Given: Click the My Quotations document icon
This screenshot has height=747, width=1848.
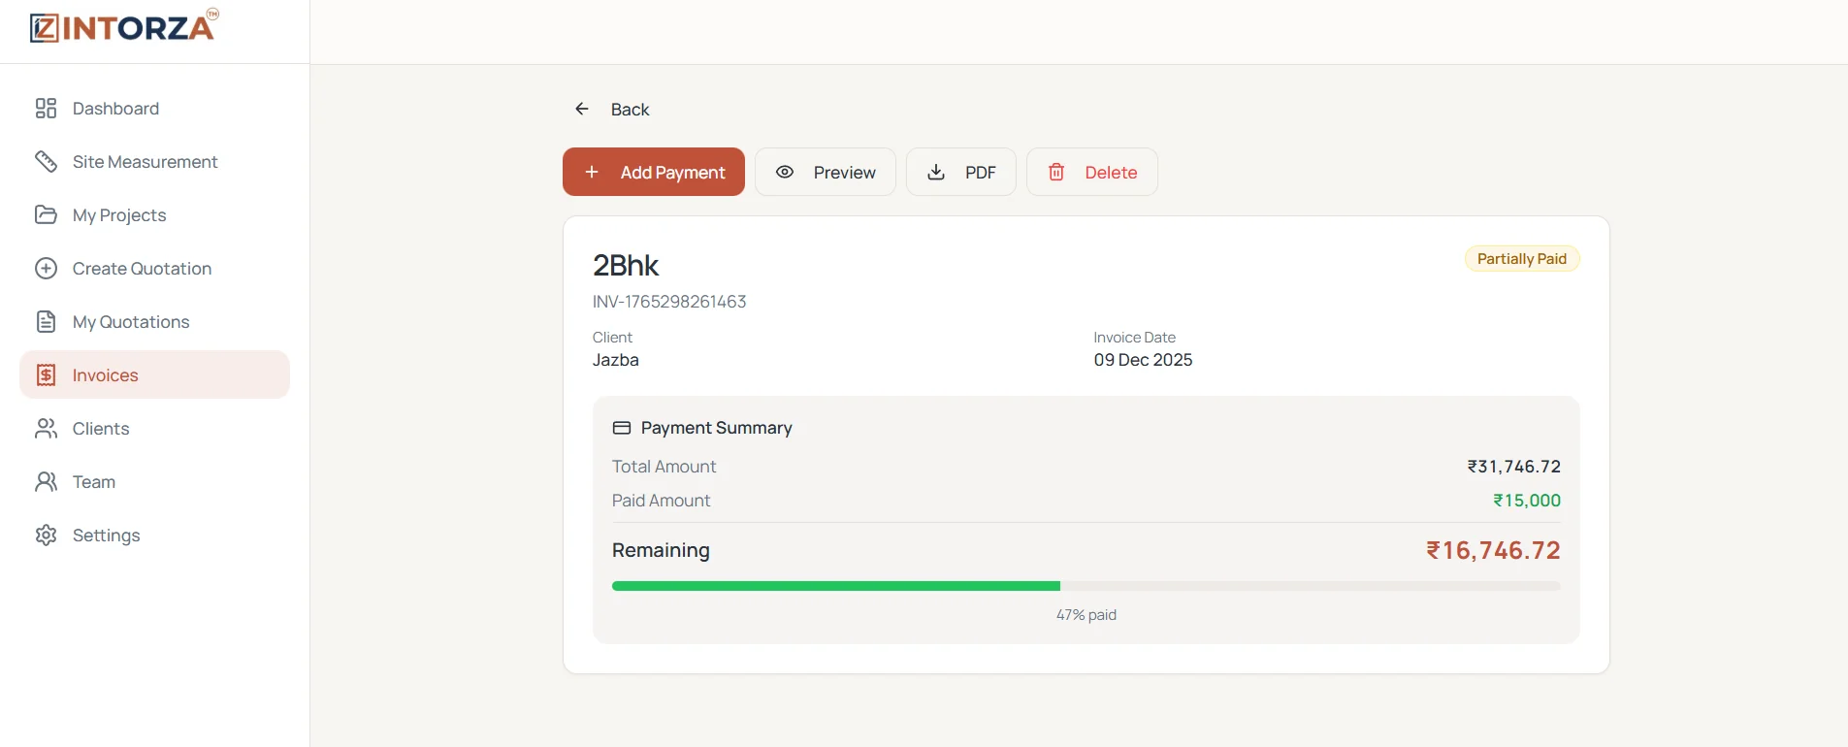Looking at the screenshot, I should (46, 321).
